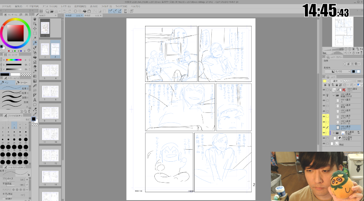
Task: Click the transparent color swatch
Action: point(26,74)
